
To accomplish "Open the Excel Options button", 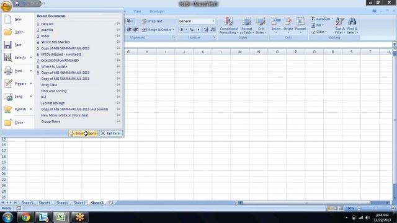I will point(83,133).
